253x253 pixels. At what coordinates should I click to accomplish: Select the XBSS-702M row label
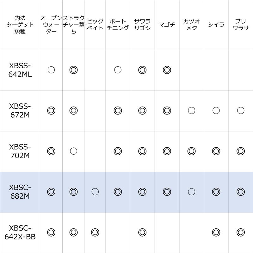(x=20, y=151)
